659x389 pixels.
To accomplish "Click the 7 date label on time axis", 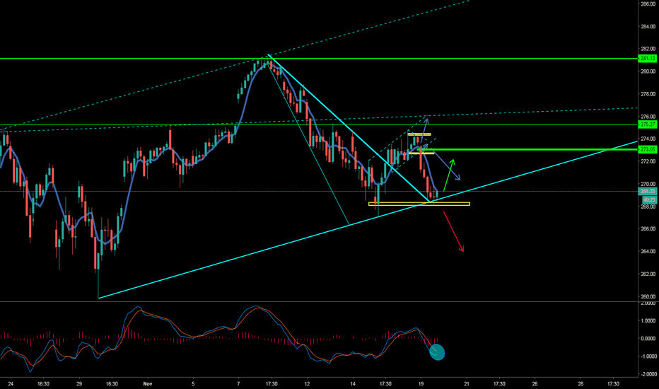I will 238,383.
